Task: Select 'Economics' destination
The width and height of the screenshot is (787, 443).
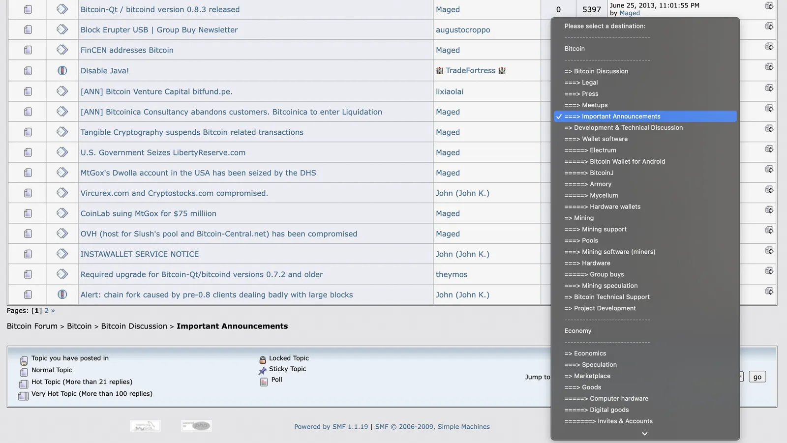Action: click(645, 354)
